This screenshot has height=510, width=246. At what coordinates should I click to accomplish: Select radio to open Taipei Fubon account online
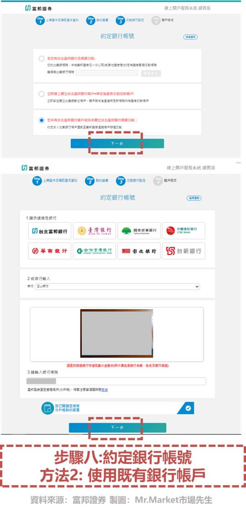[x=41, y=94]
